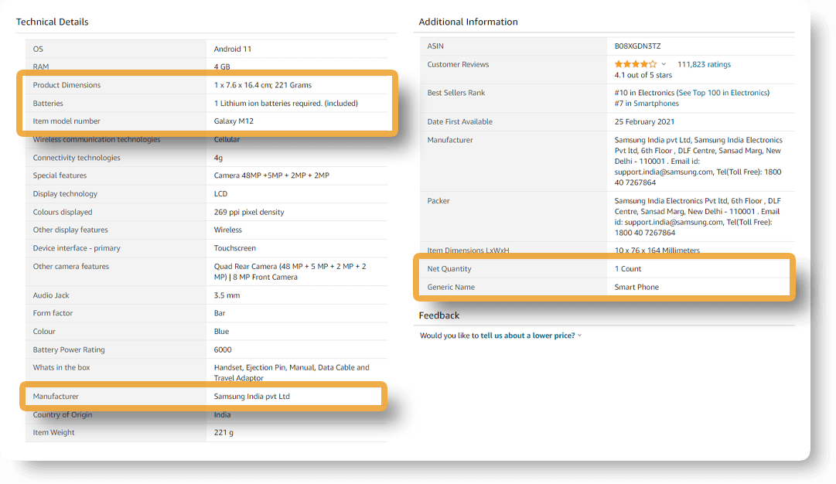Click the 1 x 7.6 x 16.4 cm; 221 Grams value
The image size is (836, 484).
pos(263,85)
